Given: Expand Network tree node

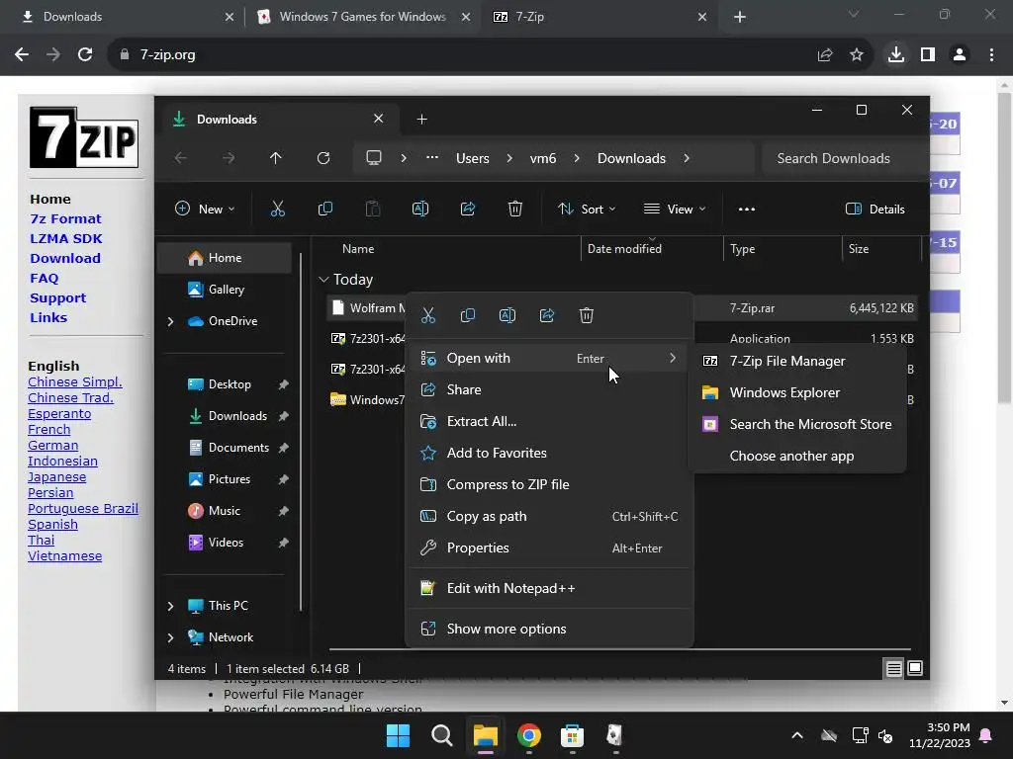Looking at the screenshot, I should tap(170, 637).
